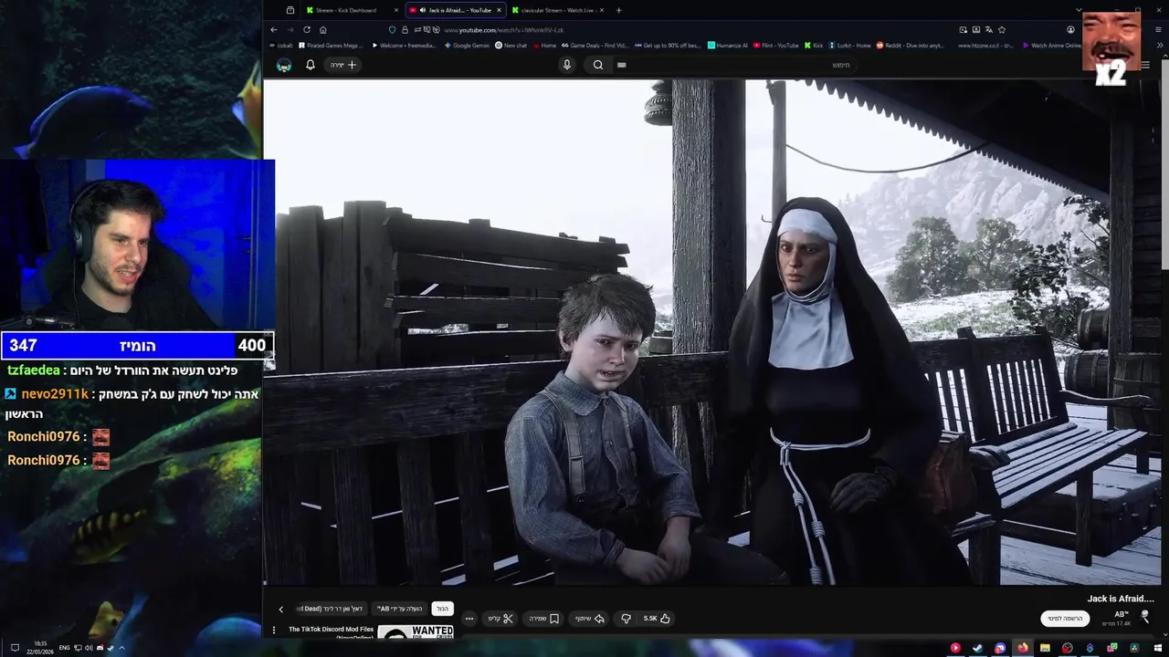
Task: Open the YouTube hamburger guide menu
Action: pos(1145,65)
